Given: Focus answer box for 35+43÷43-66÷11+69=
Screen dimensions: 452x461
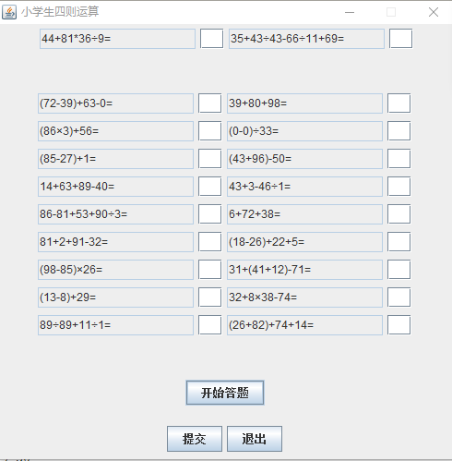Looking at the screenshot, I should [400, 39].
